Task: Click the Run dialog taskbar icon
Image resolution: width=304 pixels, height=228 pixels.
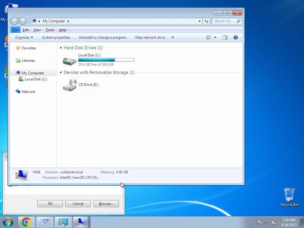Action: [x=45, y=222]
